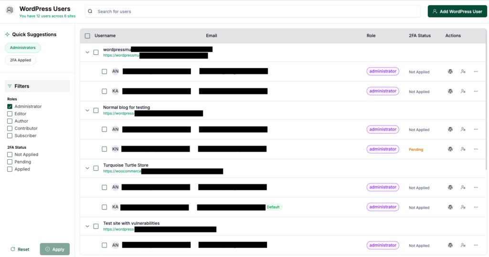This screenshot has height=257, width=489.
Task: Collapse the Normal blog for testing group
Action: pyautogui.click(x=87, y=110)
